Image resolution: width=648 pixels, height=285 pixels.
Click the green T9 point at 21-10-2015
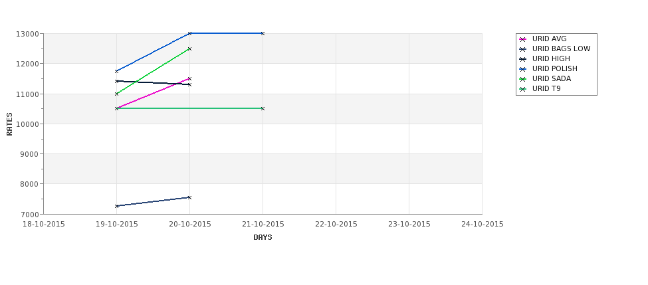[x=263, y=109]
